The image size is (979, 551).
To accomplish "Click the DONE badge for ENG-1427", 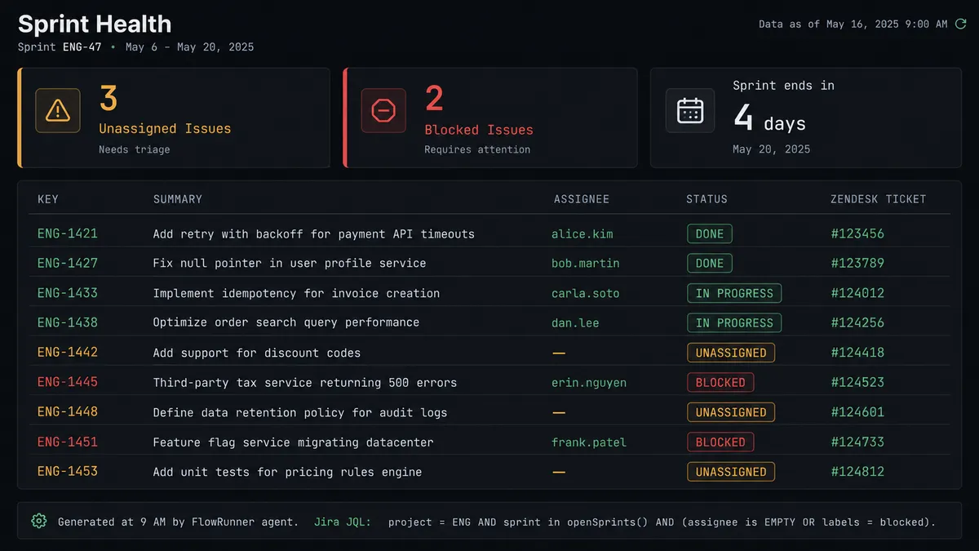I will [x=710, y=263].
